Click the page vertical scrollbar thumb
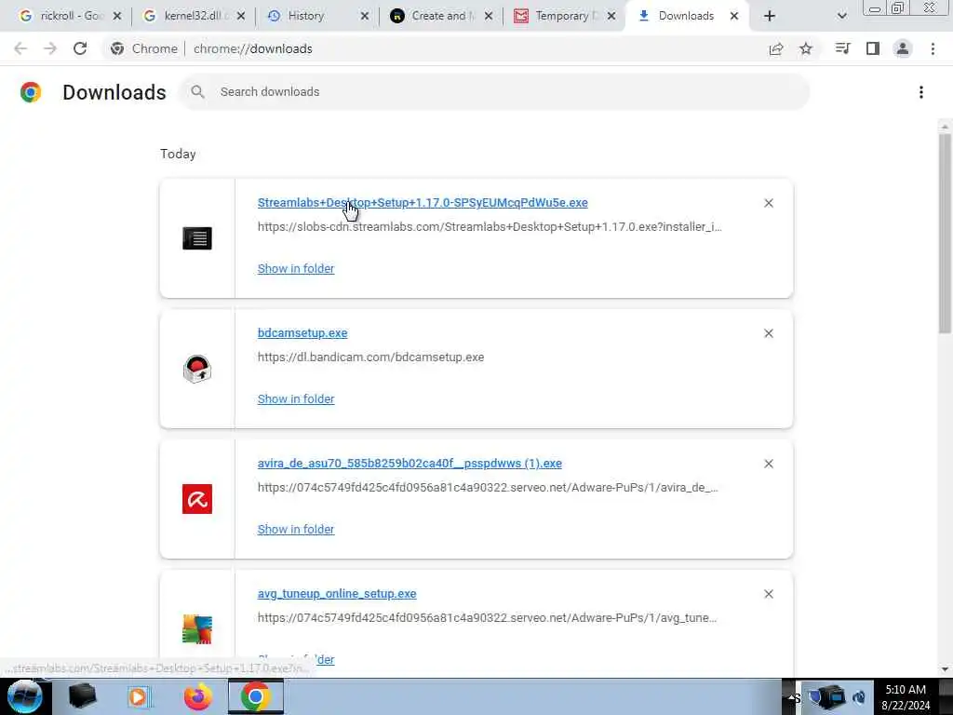The height and width of the screenshot is (715, 953). 945,234
